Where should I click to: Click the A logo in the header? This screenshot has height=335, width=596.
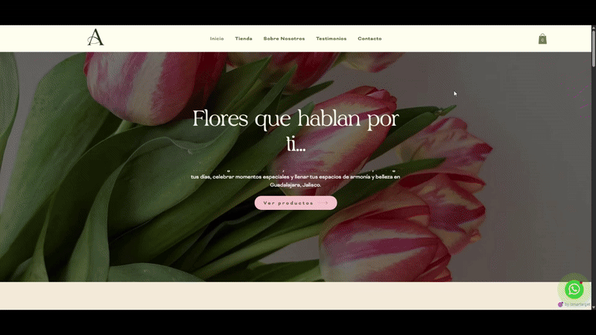(x=95, y=37)
